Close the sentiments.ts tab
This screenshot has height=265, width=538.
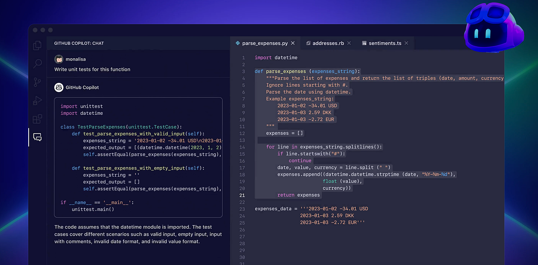[x=406, y=43]
